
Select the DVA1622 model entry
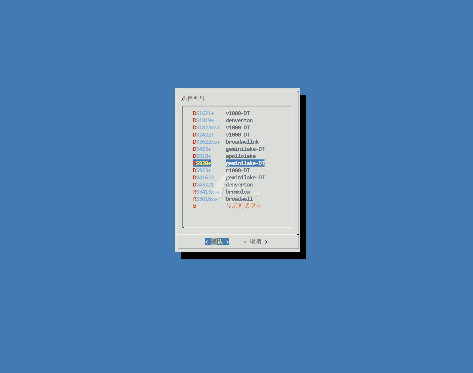(x=229, y=178)
